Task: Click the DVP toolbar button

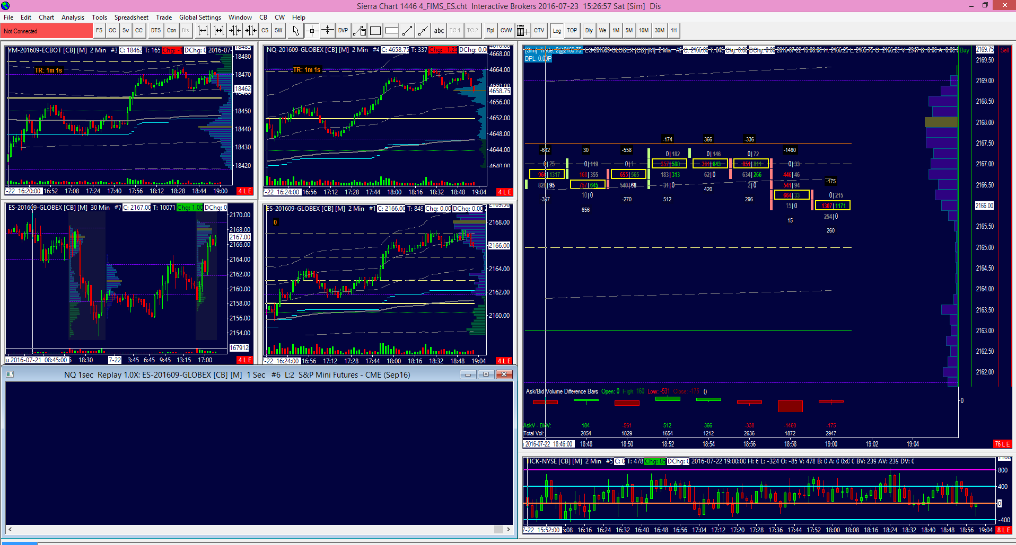Action: [x=343, y=31]
